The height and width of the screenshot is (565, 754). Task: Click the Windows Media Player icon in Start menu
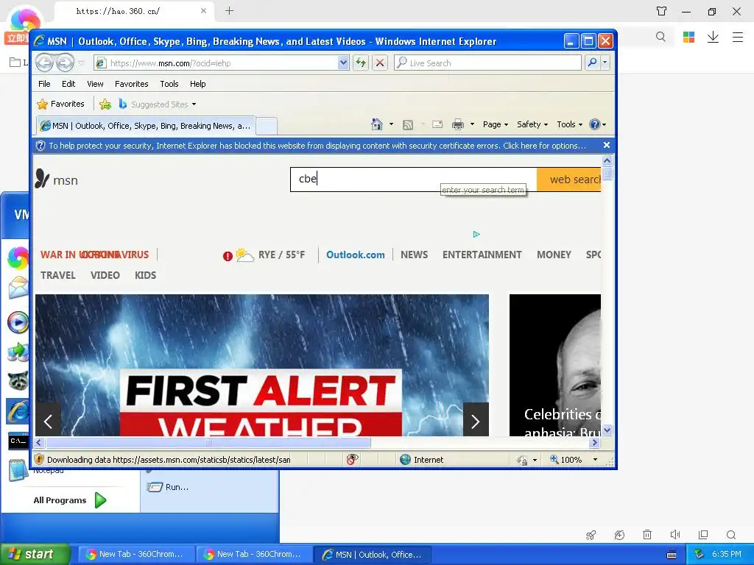tap(18, 322)
